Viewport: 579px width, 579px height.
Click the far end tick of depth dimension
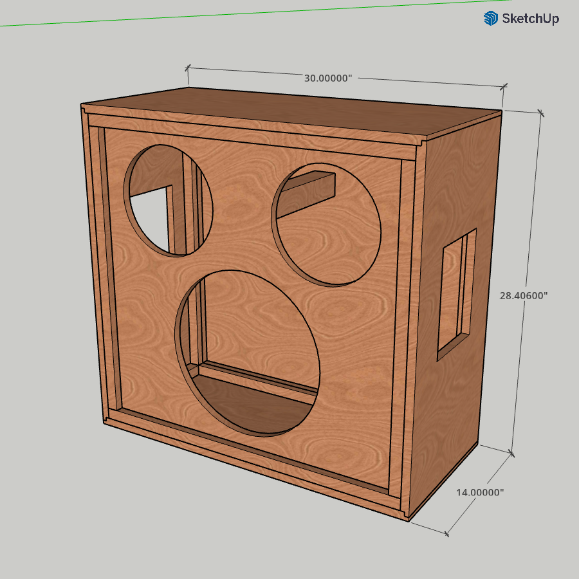pyautogui.click(x=513, y=455)
